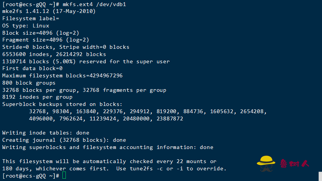The width and height of the screenshot is (322, 181).
Task: Click the 'Filesystem label=' line
Action: pyautogui.click(x=31, y=18)
